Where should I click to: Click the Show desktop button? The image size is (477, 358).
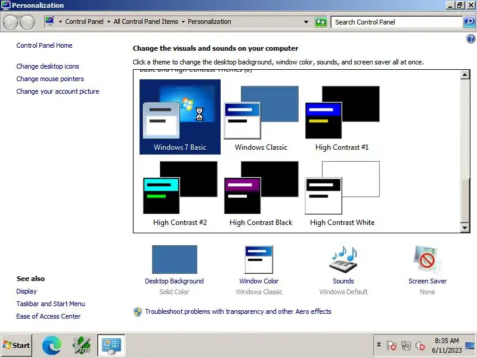tap(470, 345)
